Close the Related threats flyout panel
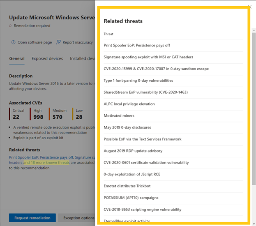The width and height of the screenshot is (256, 226). coord(249,7)
